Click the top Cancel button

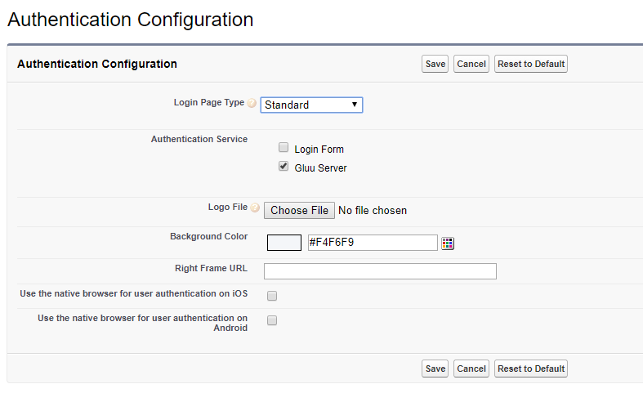point(471,64)
